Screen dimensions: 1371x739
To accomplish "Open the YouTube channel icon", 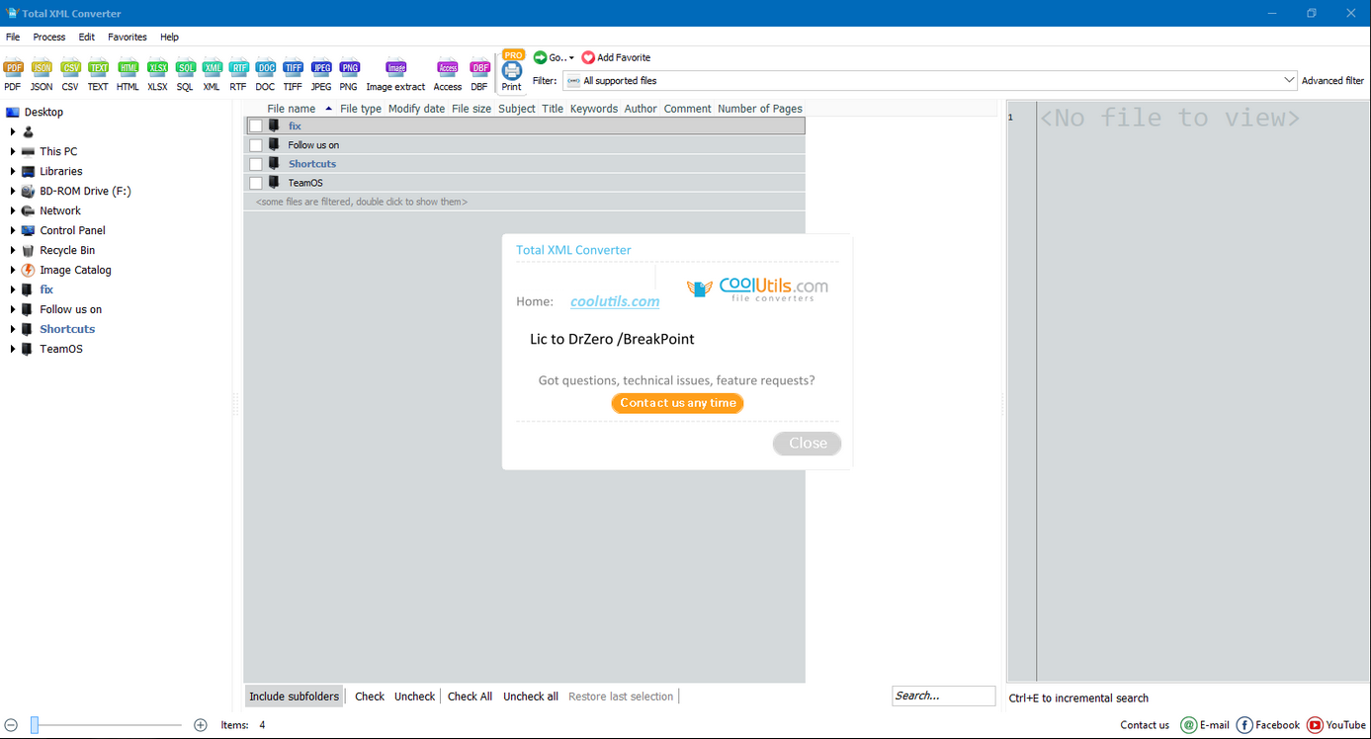I will (x=1315, y=725).
